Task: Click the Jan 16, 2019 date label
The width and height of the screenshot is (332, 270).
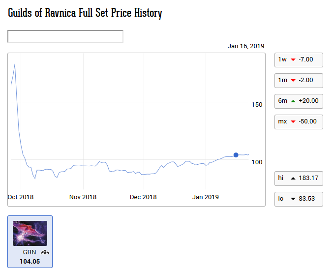Action: click(246, 46)
